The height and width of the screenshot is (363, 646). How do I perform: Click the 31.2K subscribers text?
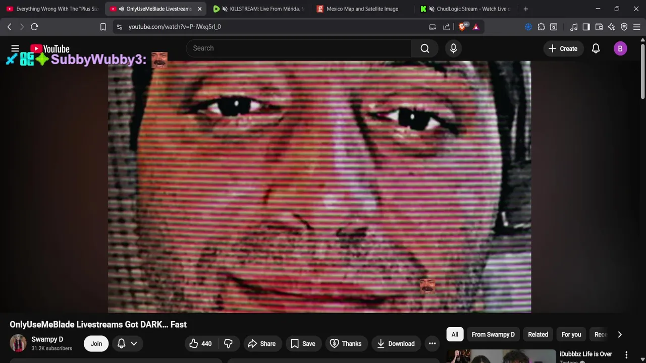[51, 348]
